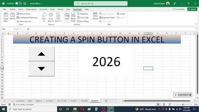Select row 8 header
Screen dimensions: 199x112
(2, 57)
